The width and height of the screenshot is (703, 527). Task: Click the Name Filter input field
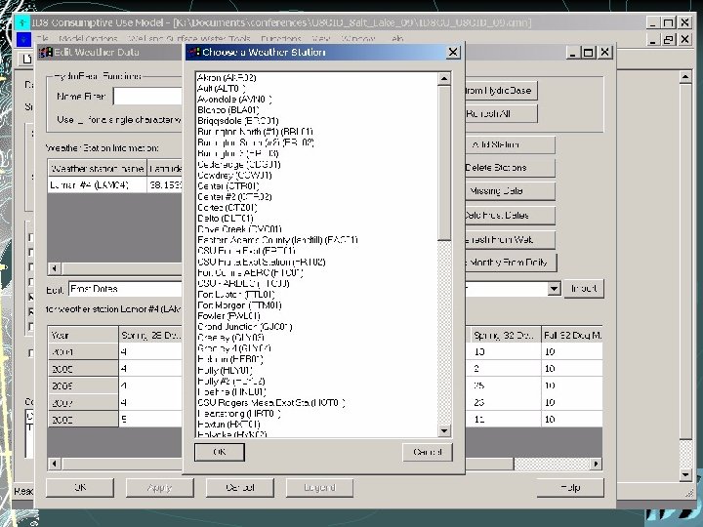147,97
